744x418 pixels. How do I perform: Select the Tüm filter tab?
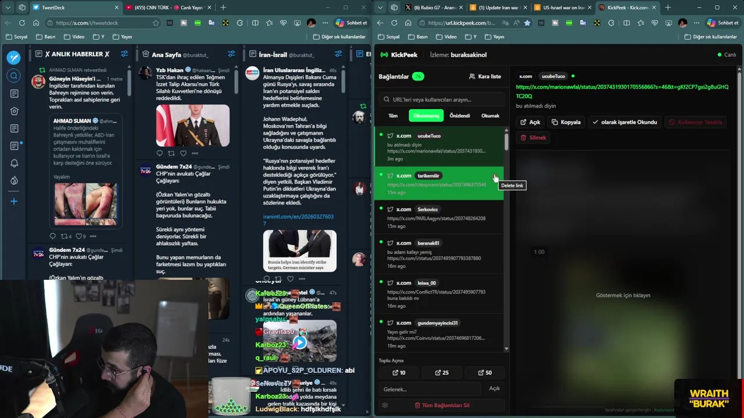[x=393, y=116]
